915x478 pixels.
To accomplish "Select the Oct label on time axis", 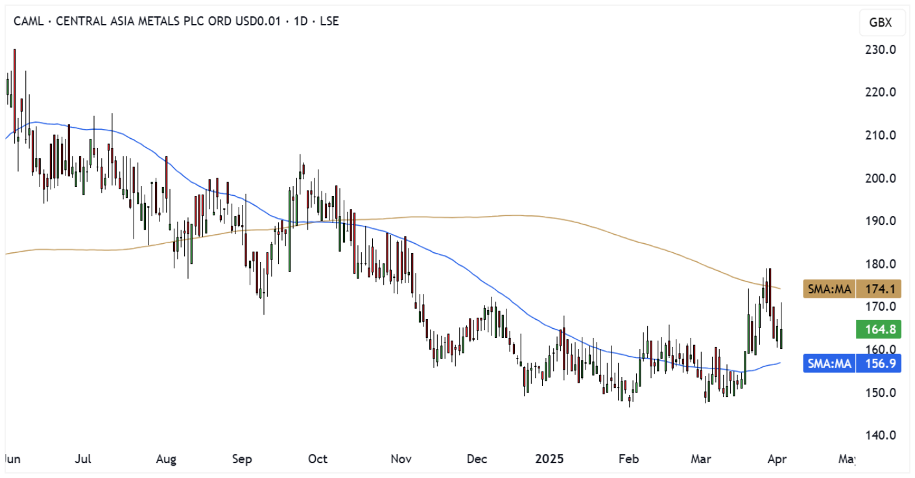I will coord(318,459).
